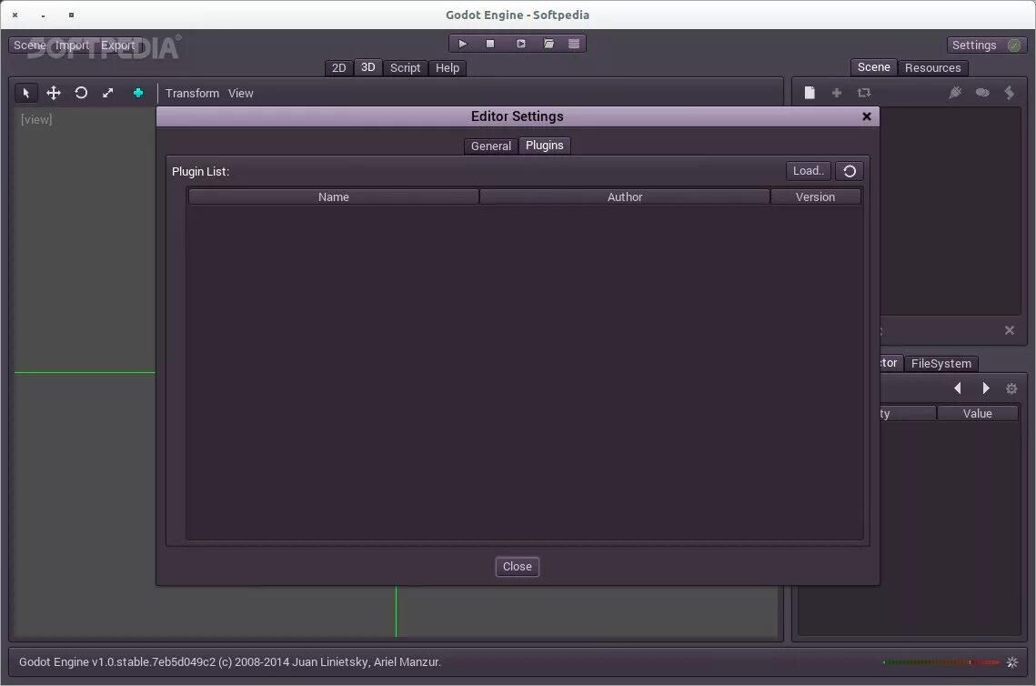Screen dimensions: 1036x686
Task: Switch to the FileSystem tab
Action: (x=940, y=364)
